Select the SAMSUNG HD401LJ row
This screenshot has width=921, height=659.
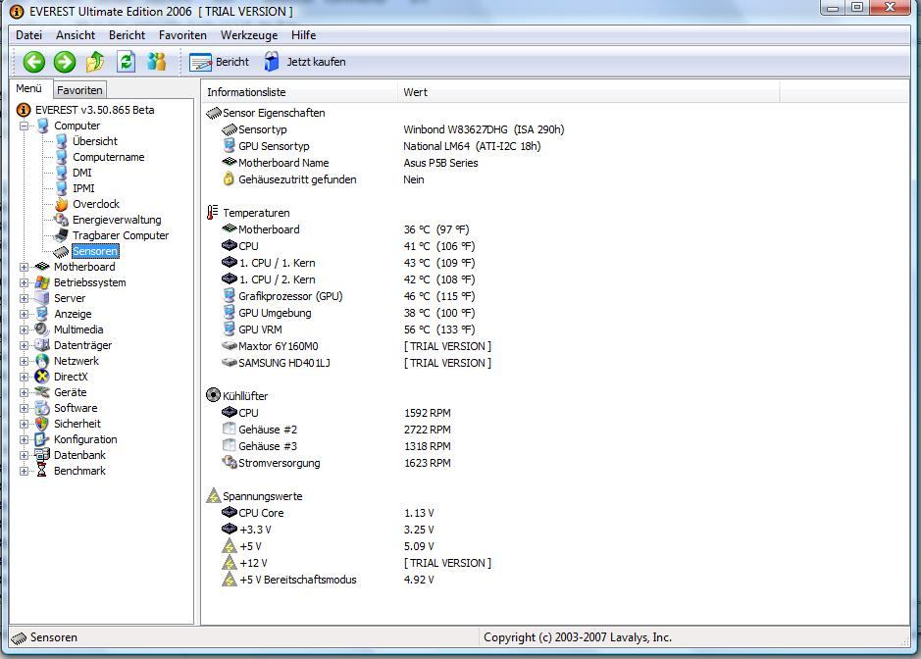[x=356, y=363]
